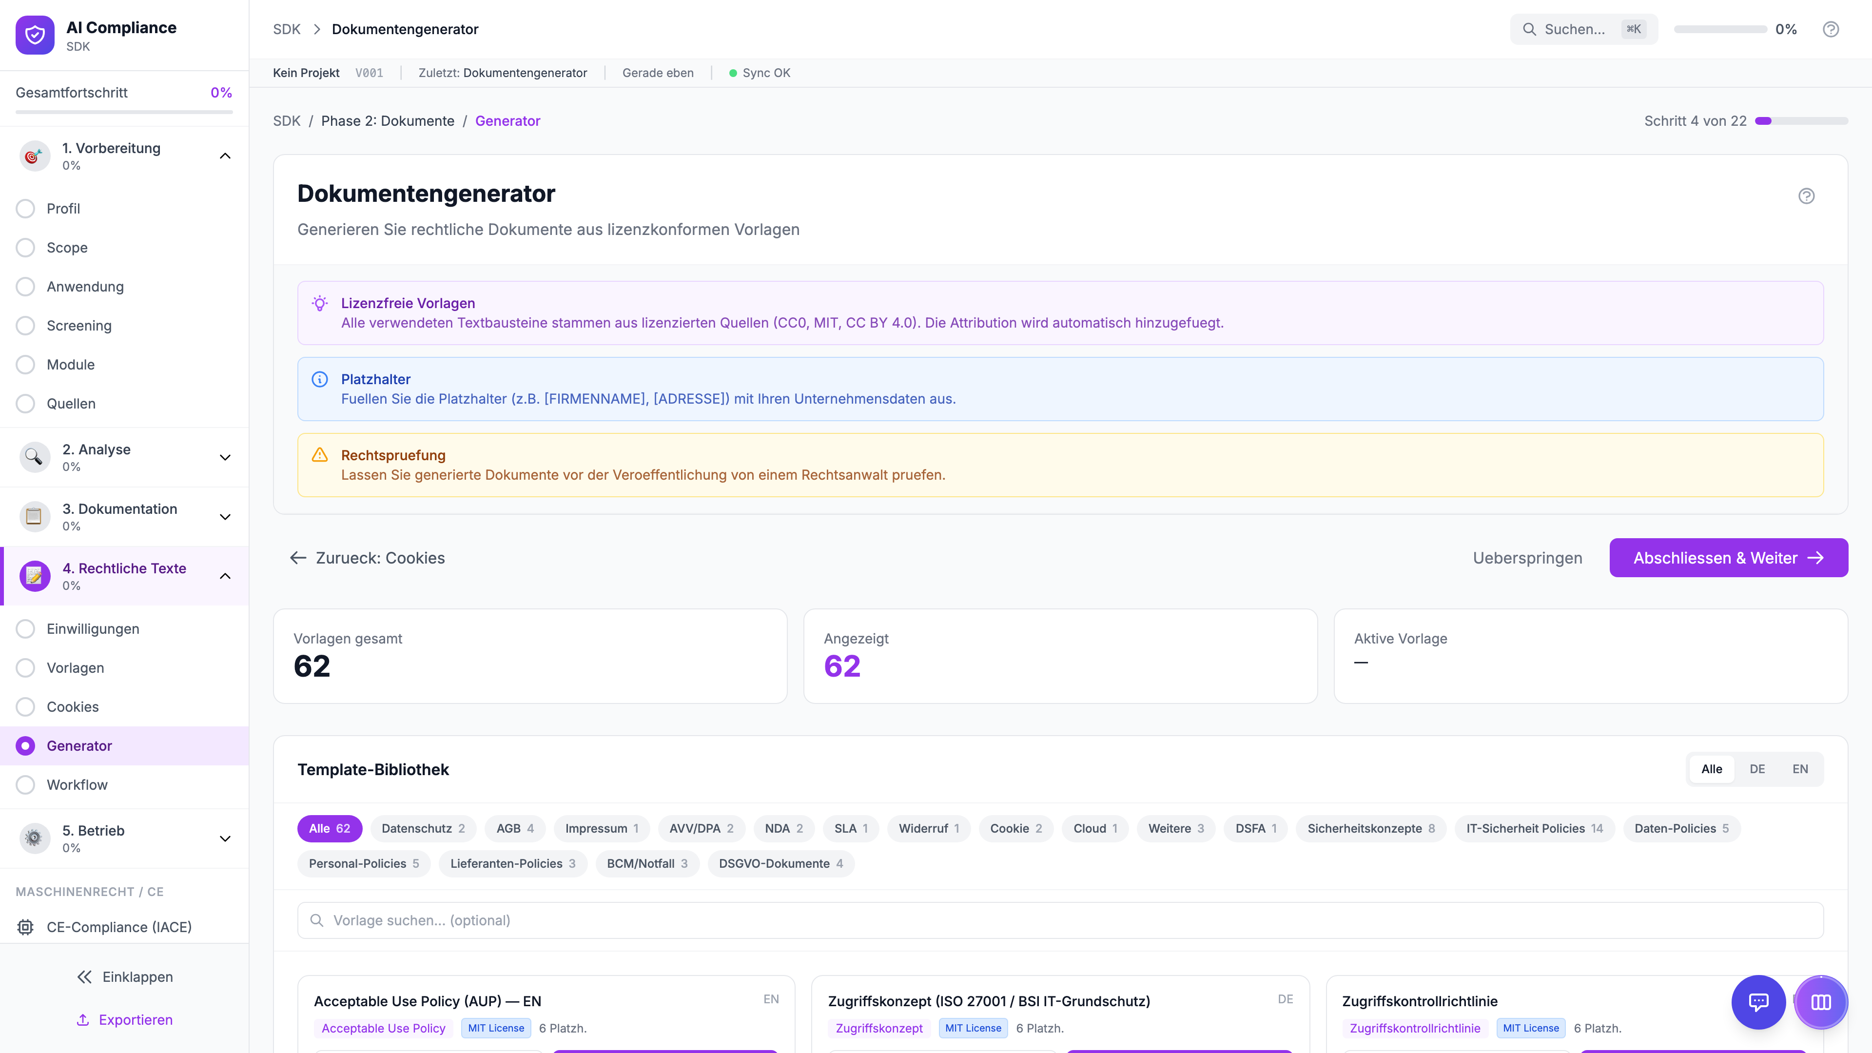Click the Schritt 4 von 22 progress bar

tap(1801, 120)
